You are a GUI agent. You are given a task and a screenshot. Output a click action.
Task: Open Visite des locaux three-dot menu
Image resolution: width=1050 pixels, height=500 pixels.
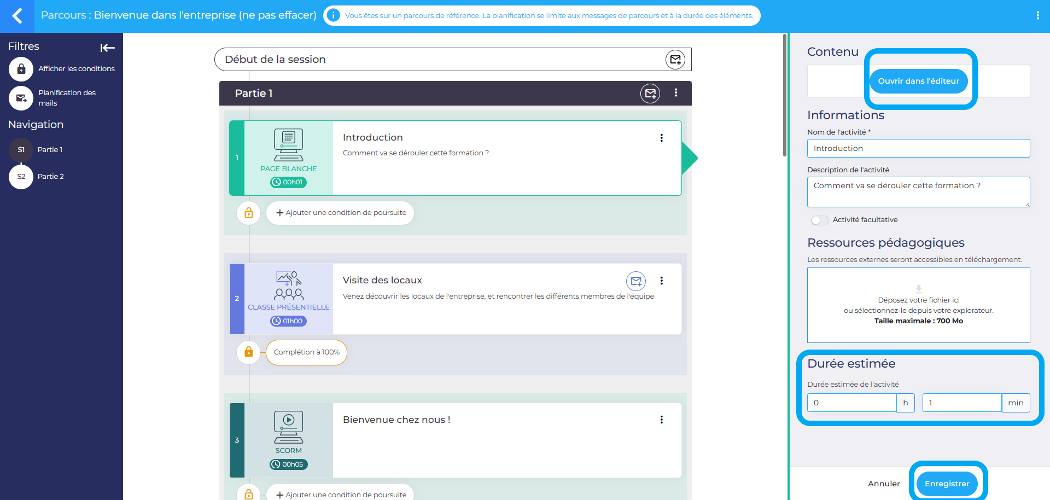661,281
